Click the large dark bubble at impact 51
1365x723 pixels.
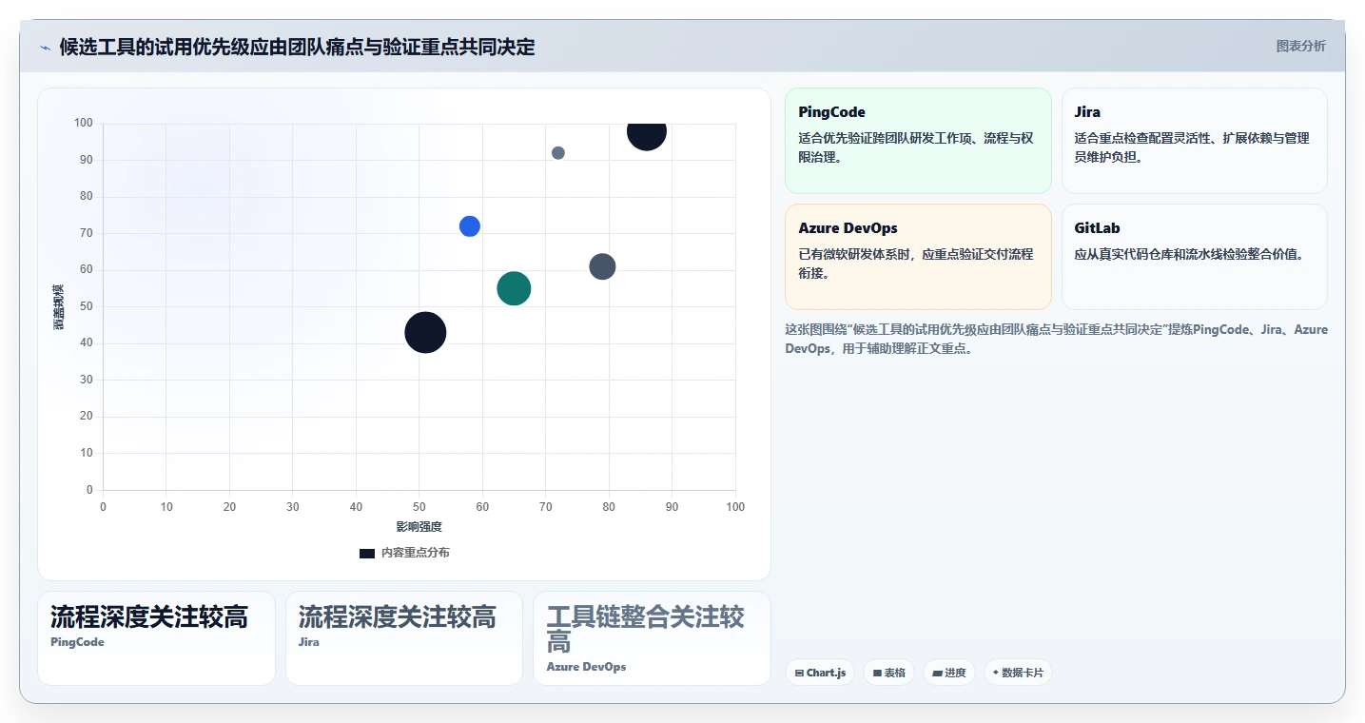point(425,332)
